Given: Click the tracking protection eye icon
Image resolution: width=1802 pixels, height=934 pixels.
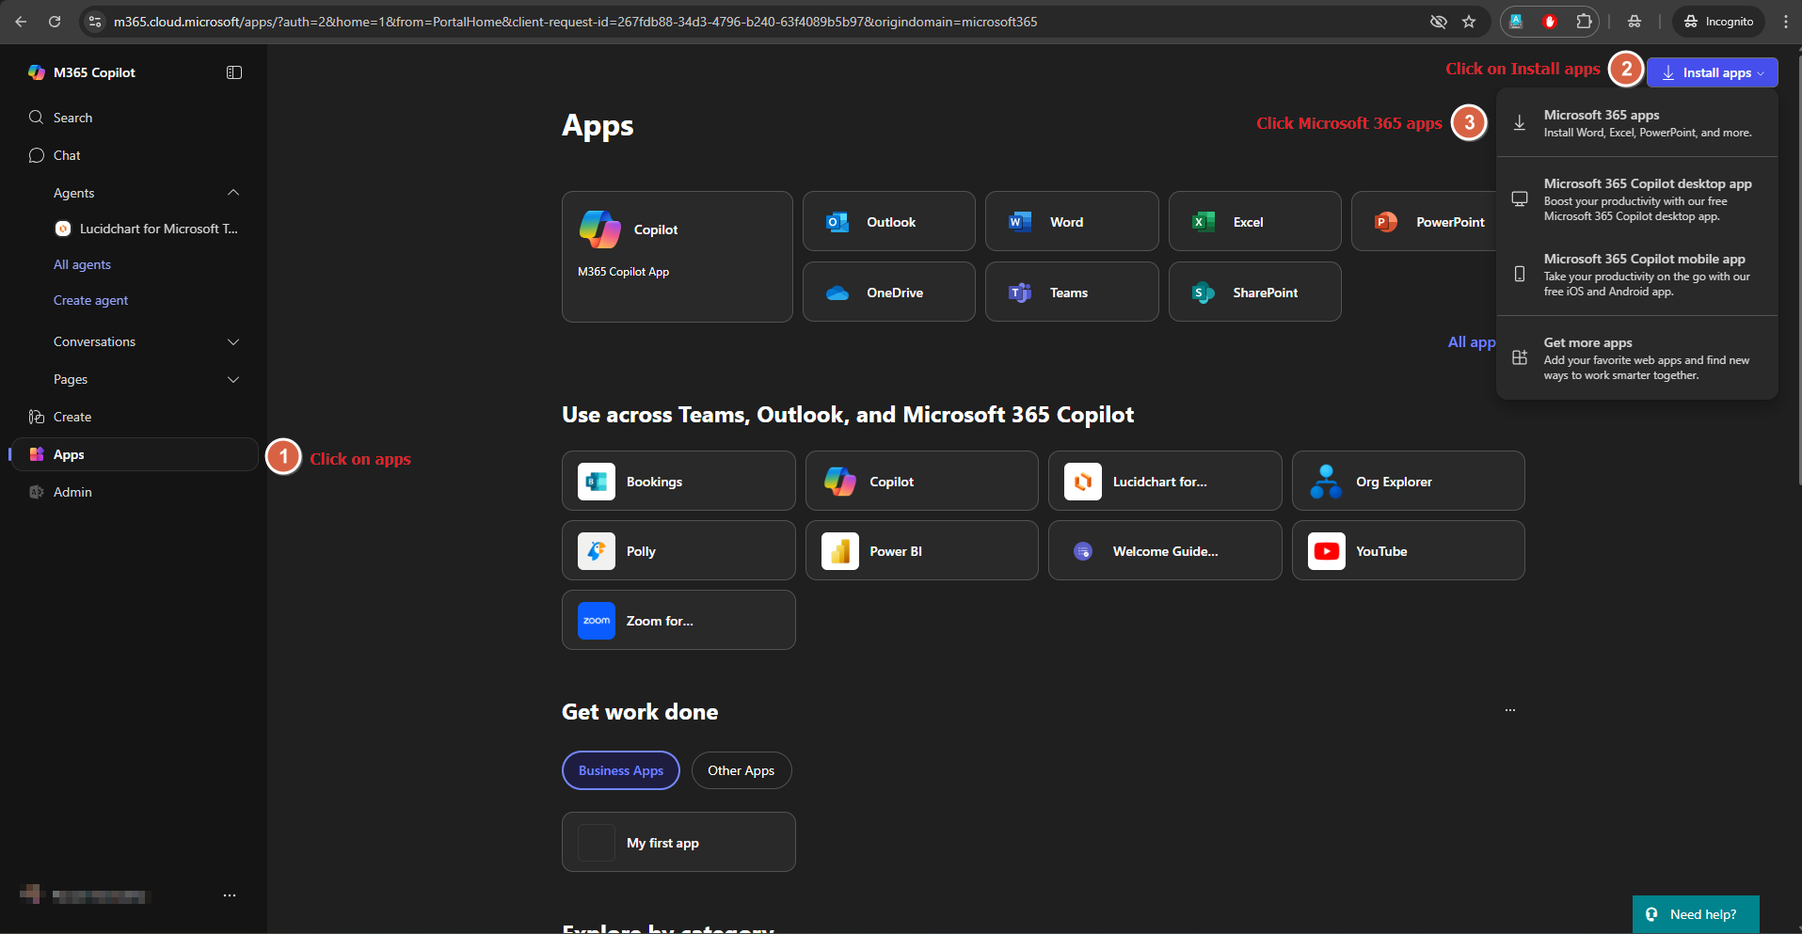Looking at the screenshot, I should (1438, 22).
